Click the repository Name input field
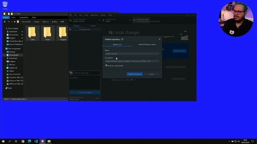This screenshot has width=257, height=144. pyautogui.click(x=132, y=54)
